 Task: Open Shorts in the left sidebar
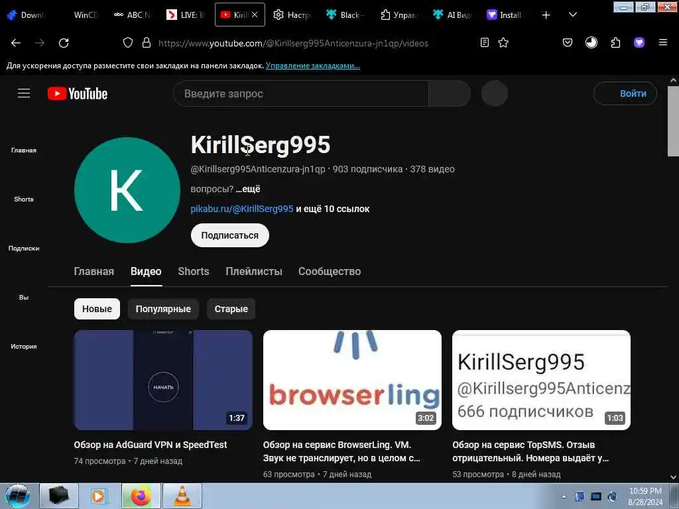click(x=24, y=199)
